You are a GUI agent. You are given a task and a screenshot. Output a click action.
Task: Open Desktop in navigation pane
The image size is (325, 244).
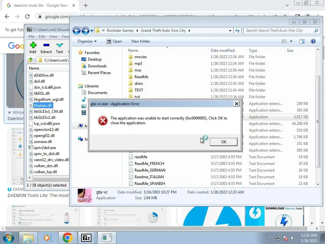92,59
